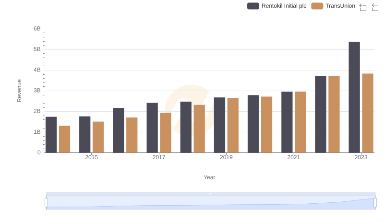
Task: Click the 2022 Rentokil Initial bar
Action: pyautogui.click(x=321, y=115)
